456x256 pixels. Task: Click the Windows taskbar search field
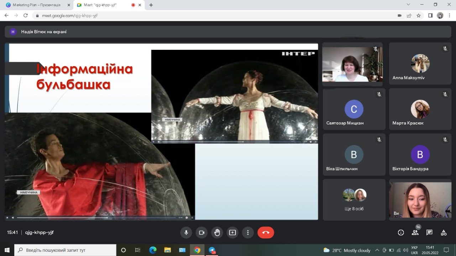pos(65,250)
